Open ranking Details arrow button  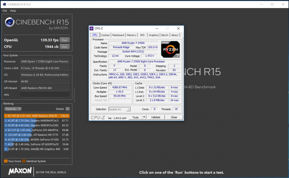[x=68, y=109]
